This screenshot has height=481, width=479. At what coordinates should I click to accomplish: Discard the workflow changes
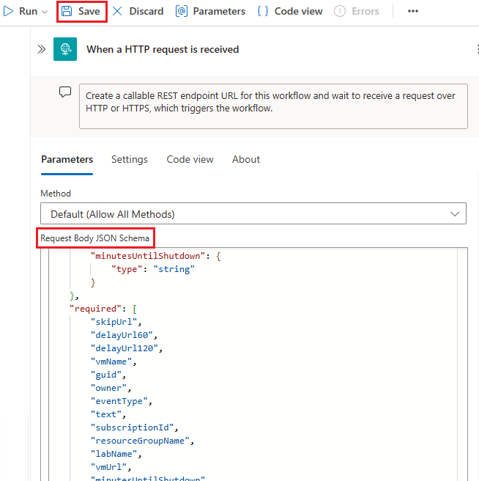point(138,11)
